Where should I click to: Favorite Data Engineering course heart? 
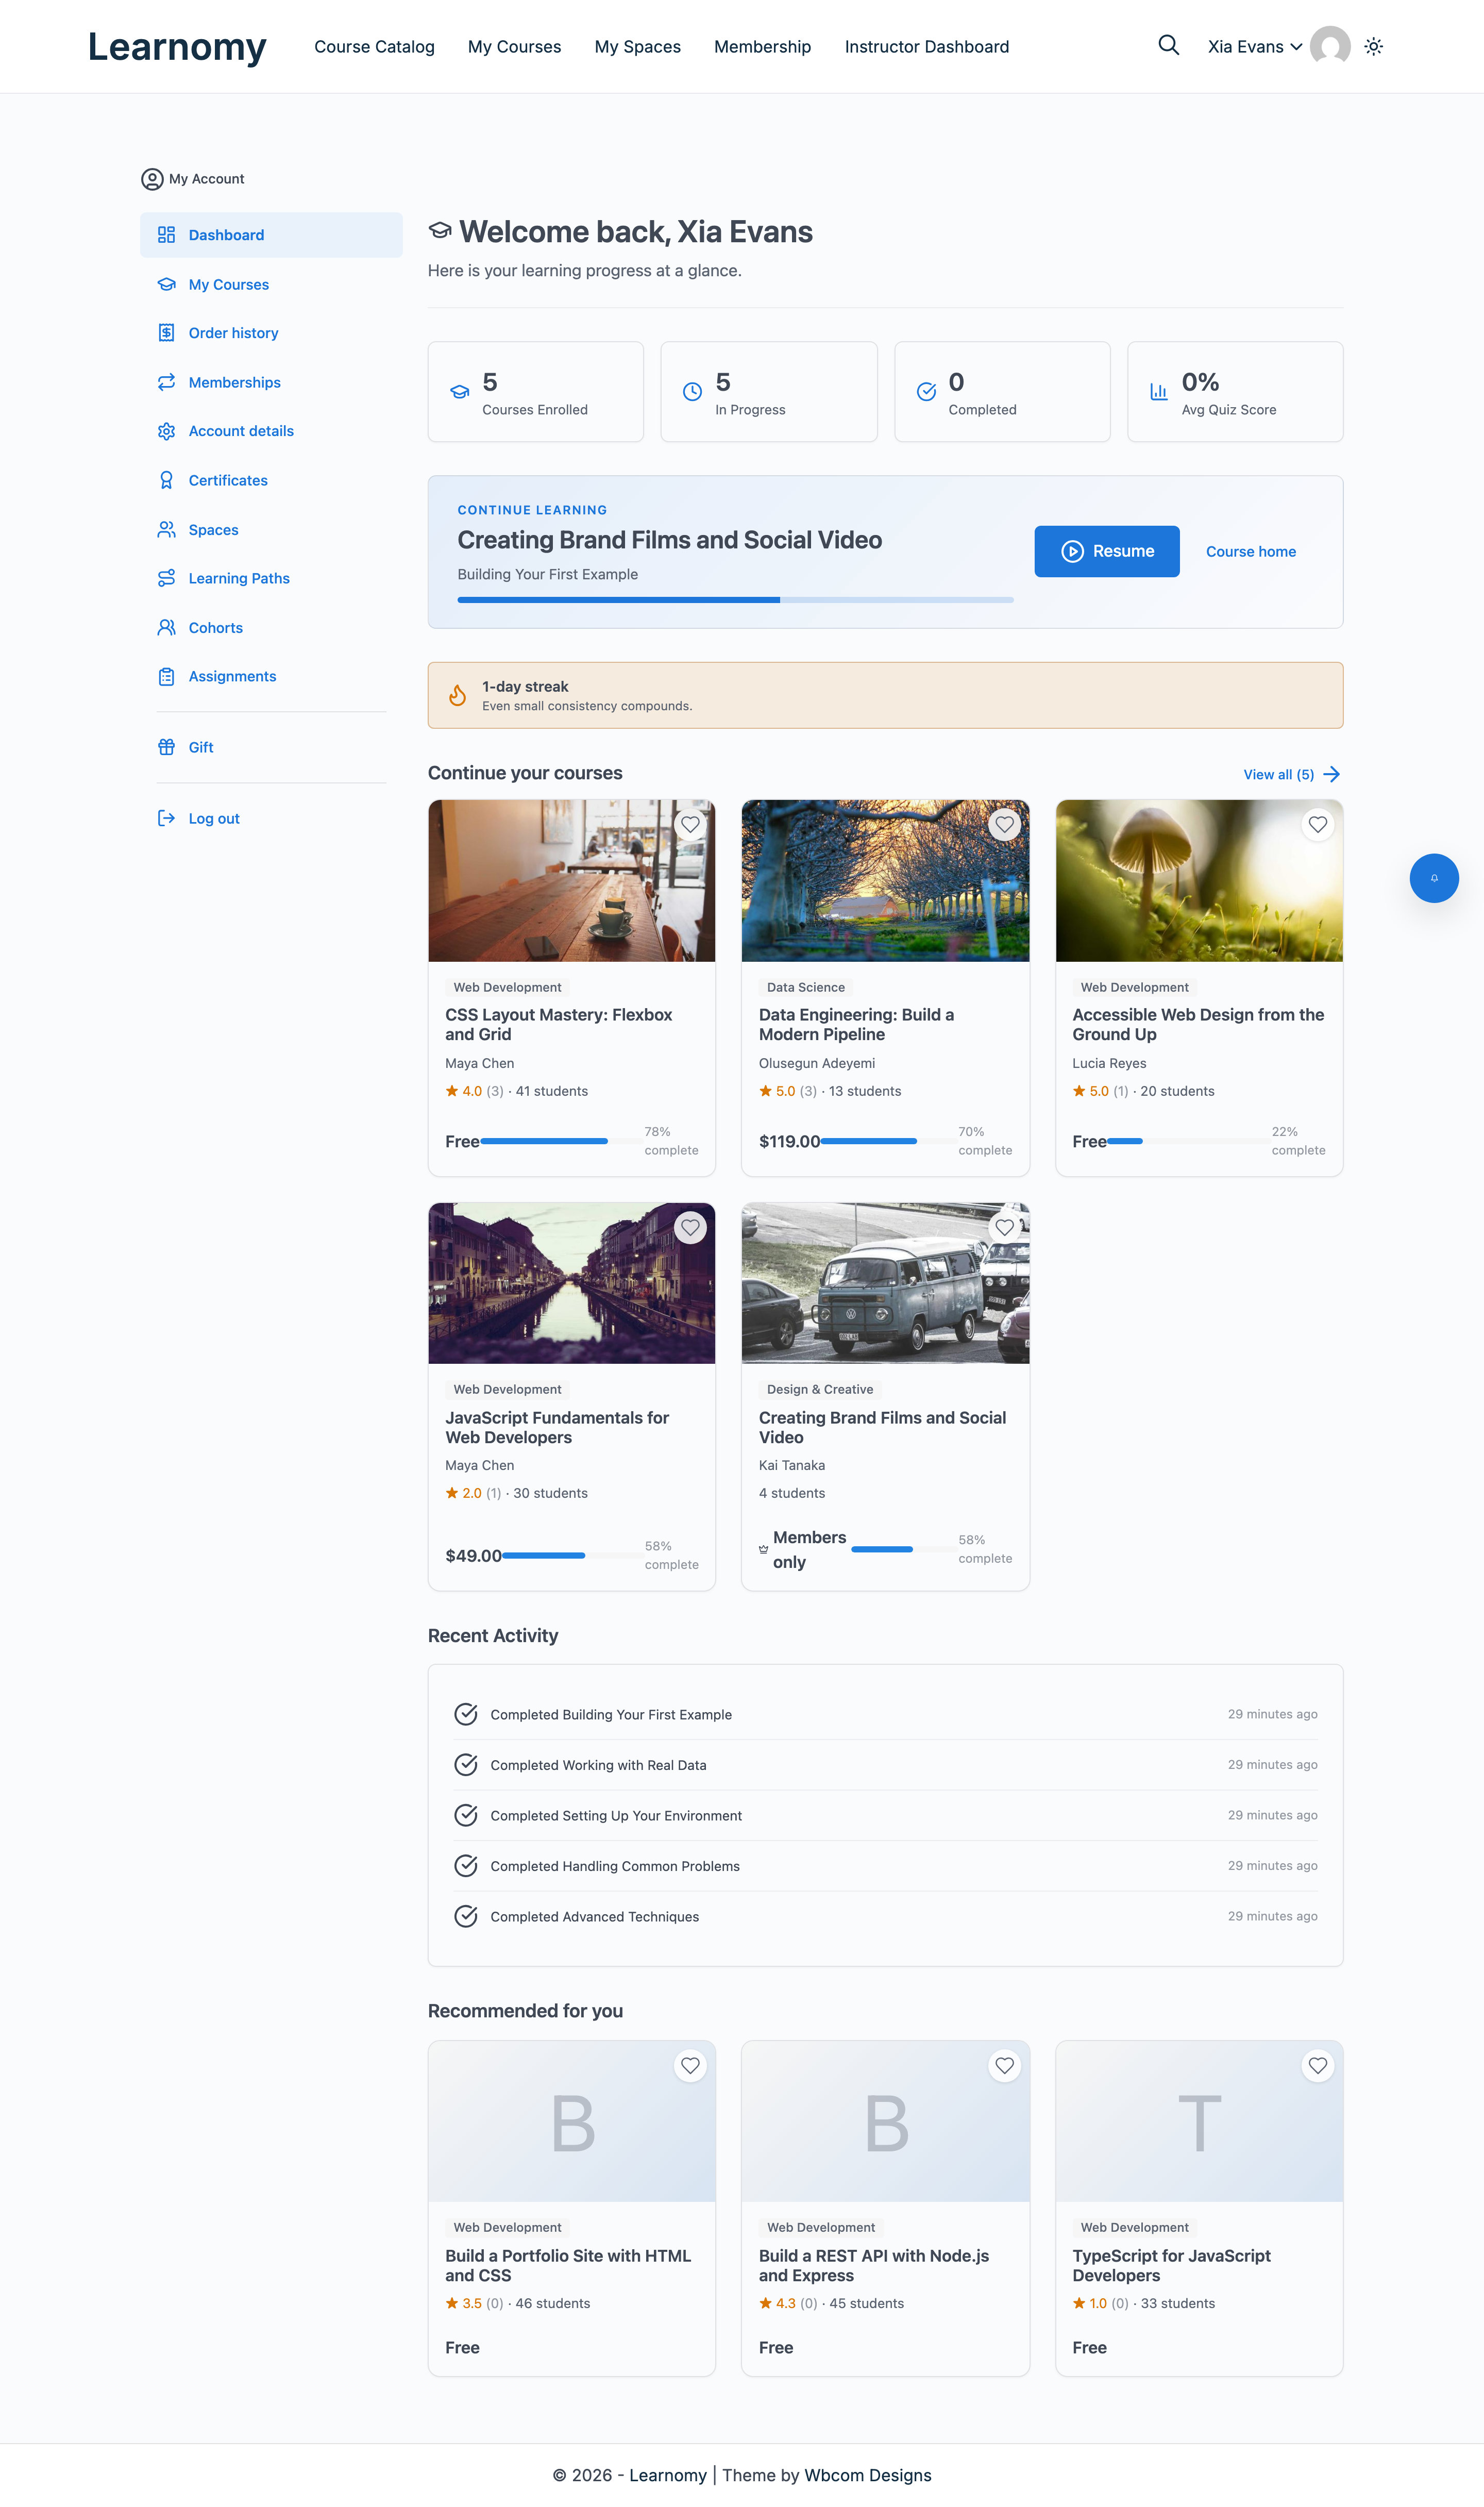(1004, 824)
